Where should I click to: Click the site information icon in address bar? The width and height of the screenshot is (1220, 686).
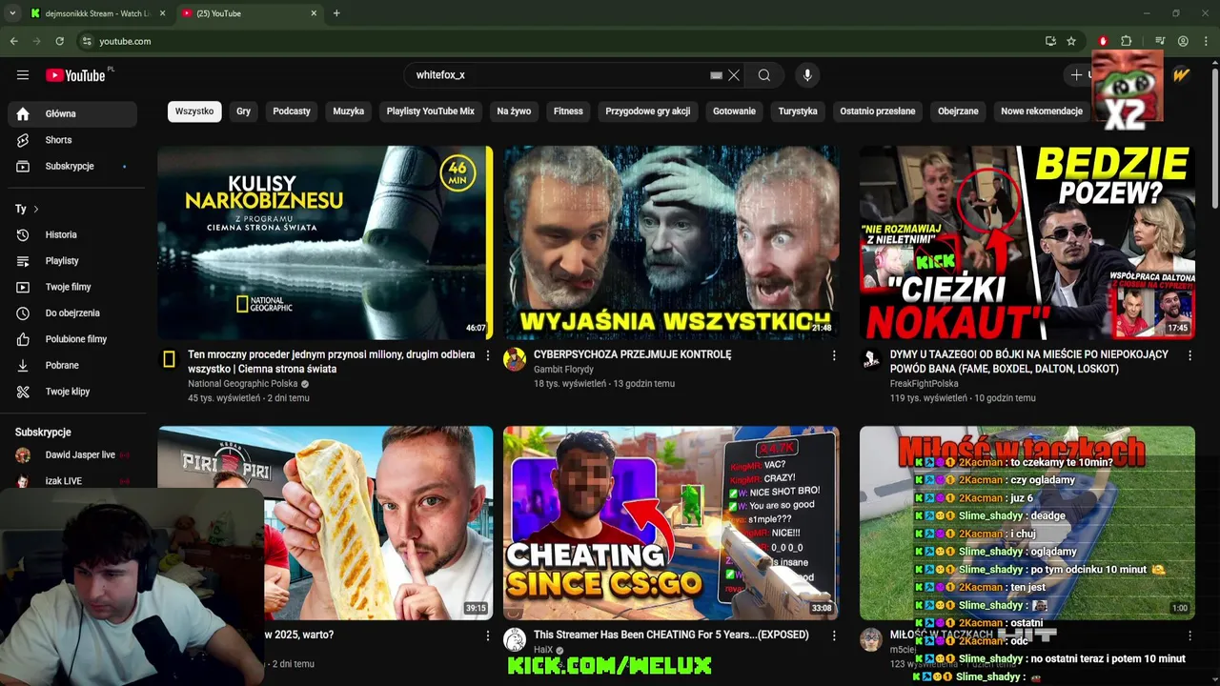point(87,41)
